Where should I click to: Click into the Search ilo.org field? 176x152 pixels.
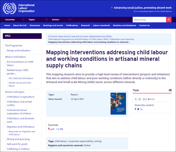pos(149,20)
